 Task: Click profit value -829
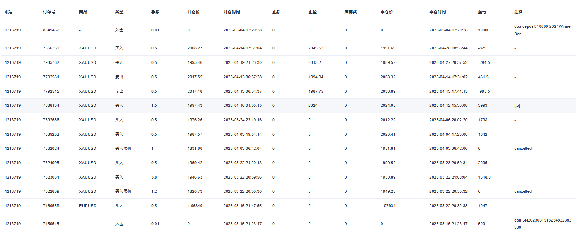(x=482, y=48)
